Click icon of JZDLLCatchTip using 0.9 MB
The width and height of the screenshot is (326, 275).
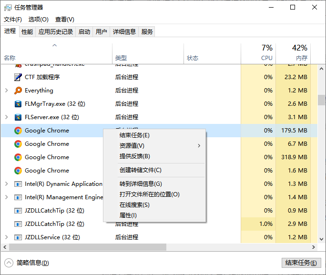click(x=18, y=211)
